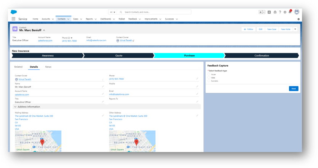Click the user profile avatar

tap(297, 12)
